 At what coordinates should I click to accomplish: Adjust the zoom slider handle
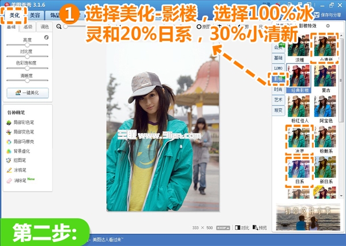tap(65, 27)
